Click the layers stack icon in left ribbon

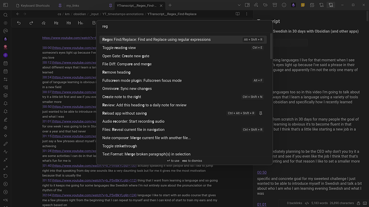(x=5, y=95)
